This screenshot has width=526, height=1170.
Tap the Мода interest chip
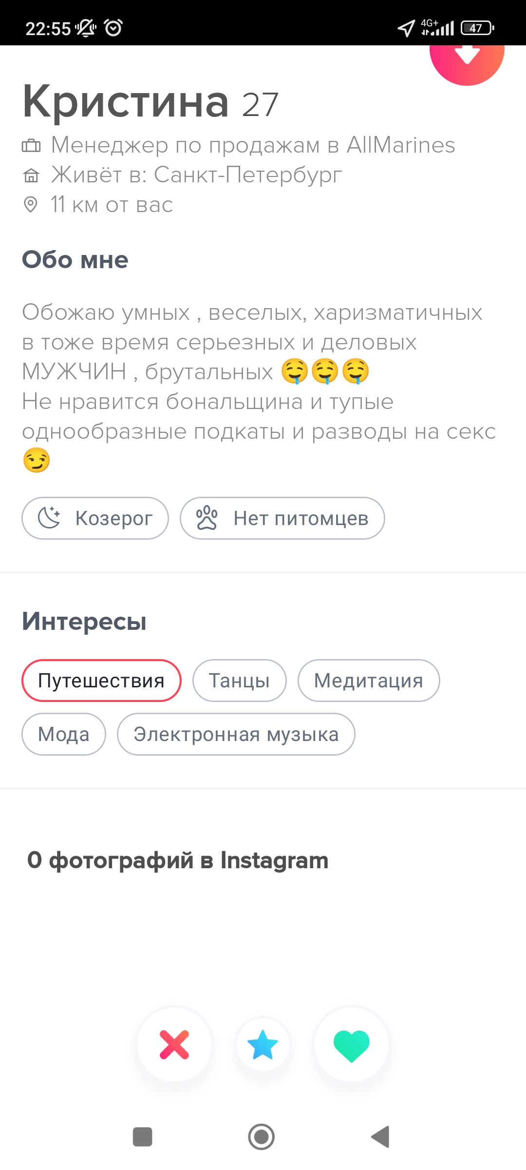(x=64, y=734)
